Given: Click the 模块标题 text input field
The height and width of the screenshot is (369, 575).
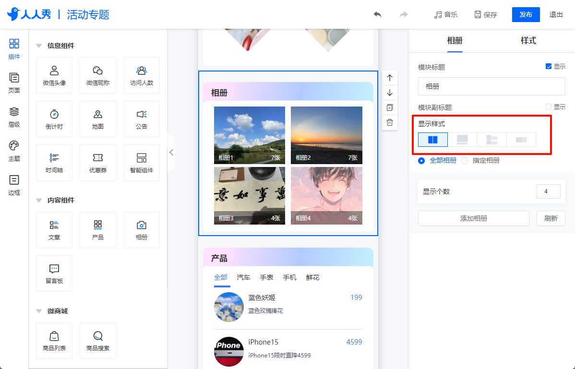Looking at the screenshot, I should point(492,86).
